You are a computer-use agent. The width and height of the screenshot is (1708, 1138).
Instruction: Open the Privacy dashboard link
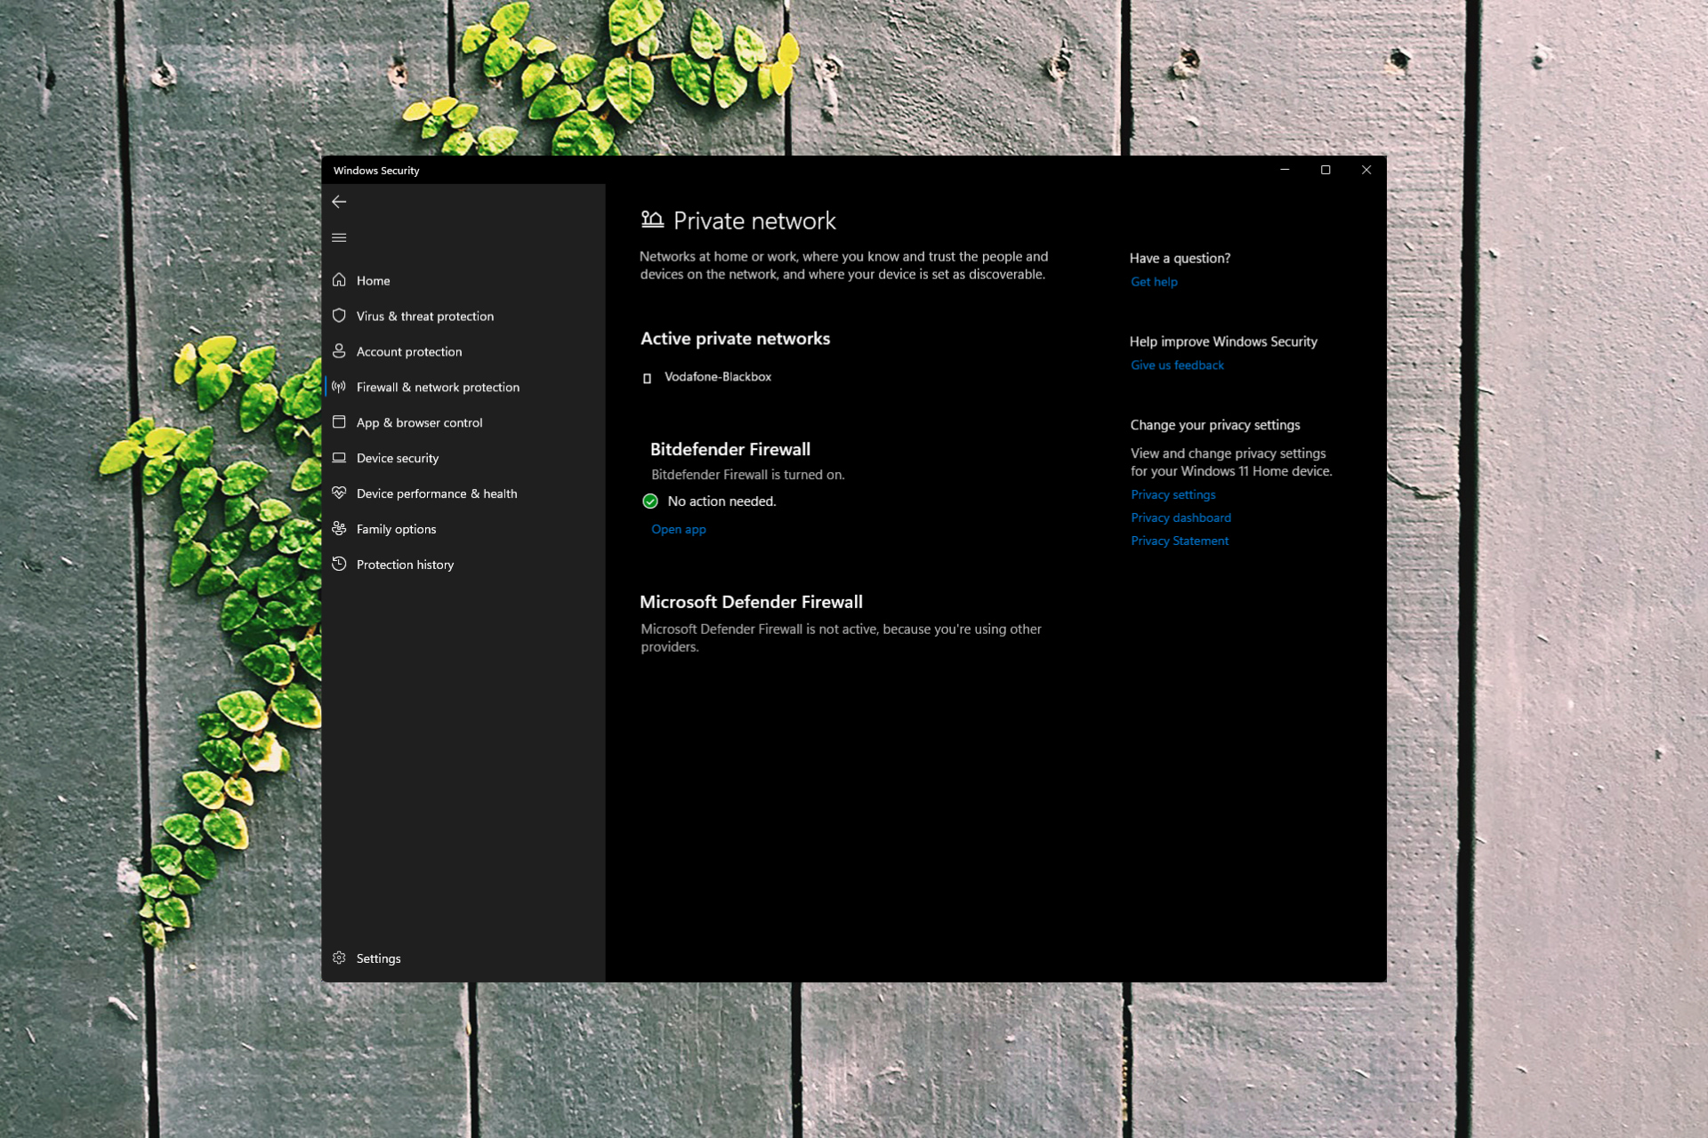(1180, 517)
